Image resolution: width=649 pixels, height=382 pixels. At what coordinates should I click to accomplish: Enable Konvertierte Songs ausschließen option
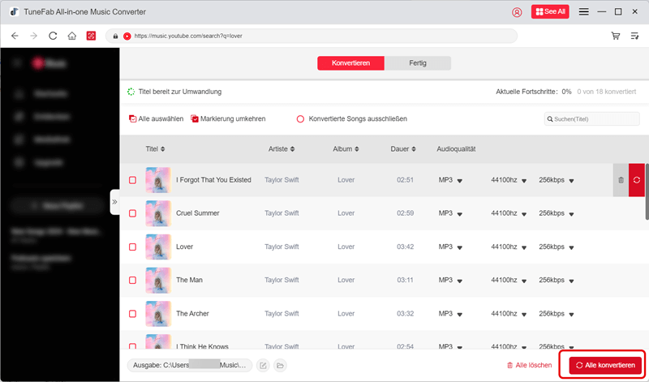[300, 119]
